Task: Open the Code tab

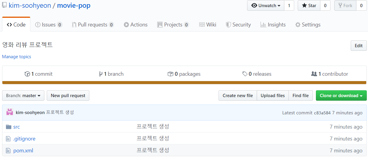Action: click(x=16, y=25)
